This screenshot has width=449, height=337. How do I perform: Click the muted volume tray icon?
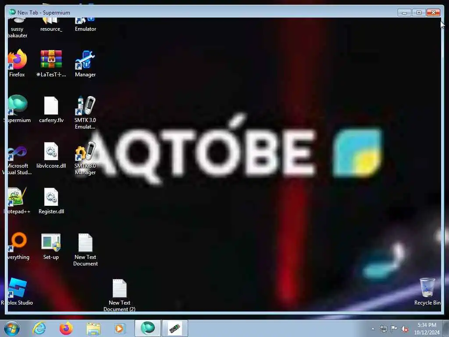(405, 329)
